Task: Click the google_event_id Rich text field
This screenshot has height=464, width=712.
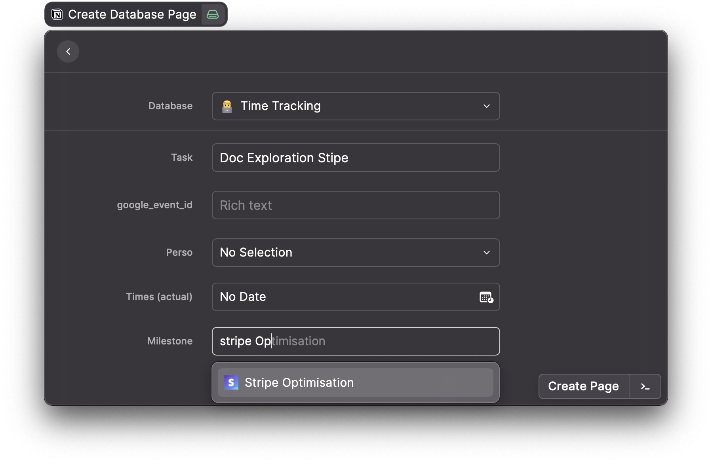Action: click(356, 205)
